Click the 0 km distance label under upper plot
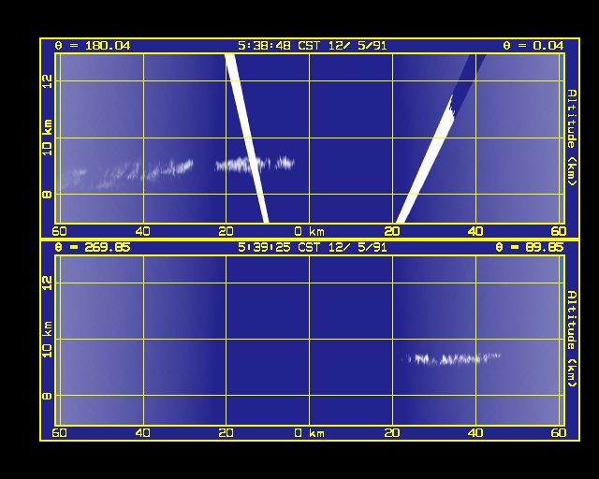Image resolution: width=599 pixels, height=479 pixels. [x=310, y=231]
